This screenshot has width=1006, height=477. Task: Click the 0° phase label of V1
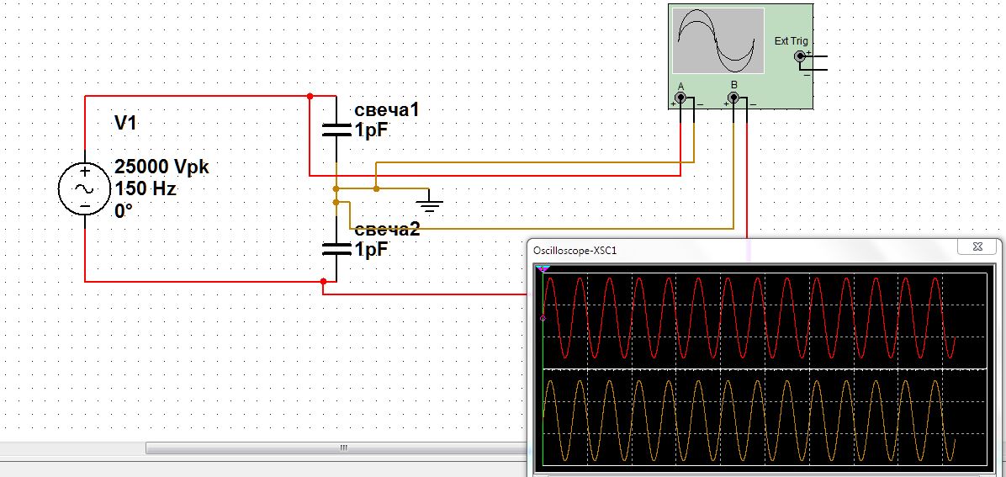(124, 211)
